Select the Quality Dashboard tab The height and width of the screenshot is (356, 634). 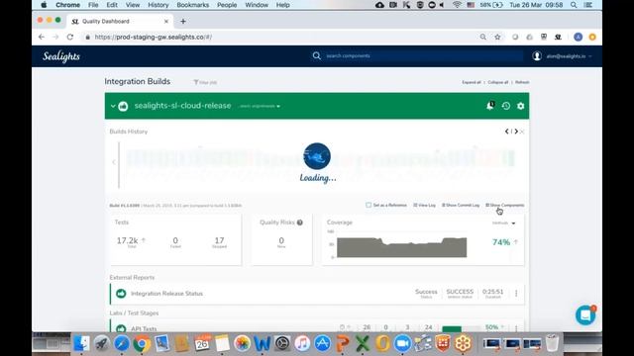[121, 22]
